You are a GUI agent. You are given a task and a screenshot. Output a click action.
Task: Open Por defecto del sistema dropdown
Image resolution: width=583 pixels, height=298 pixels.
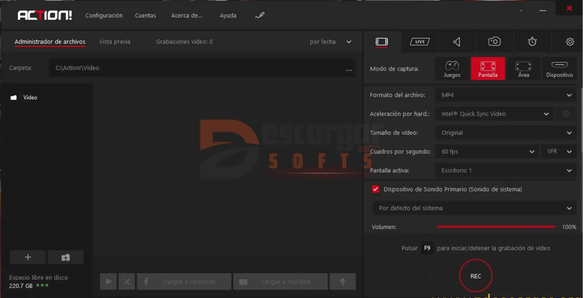click(x=474, y=208)
